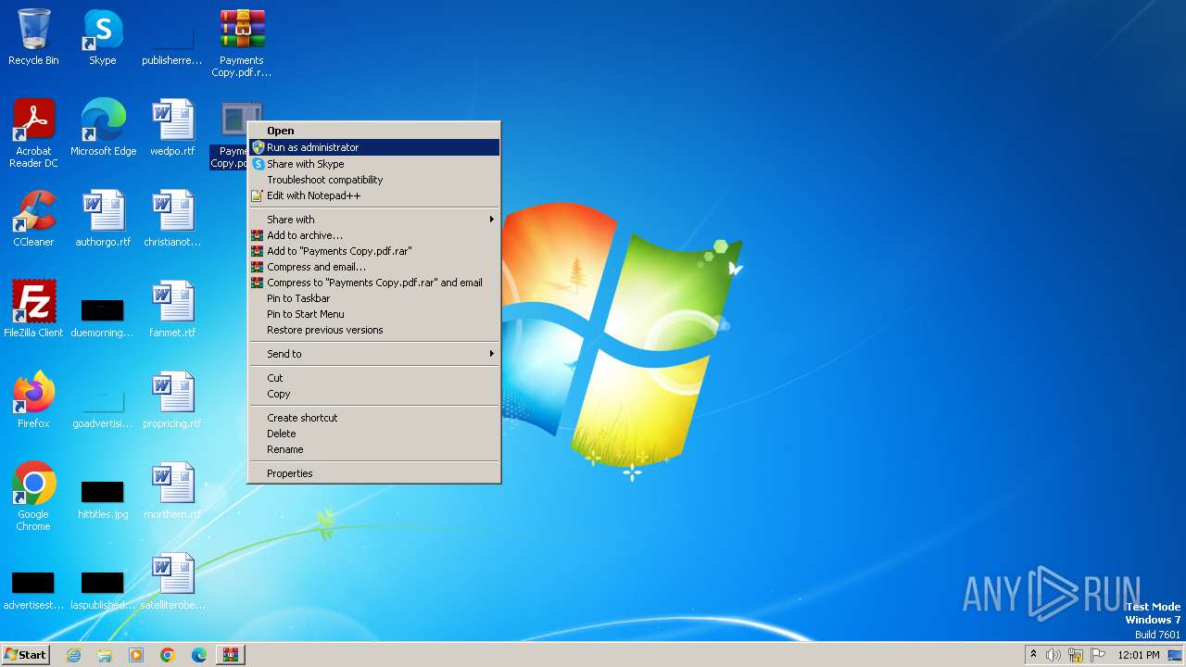Select the Payments Copy.pdf.rar WinRAR archive
This screenshot has height=667, width=1186.
[241, 43]
